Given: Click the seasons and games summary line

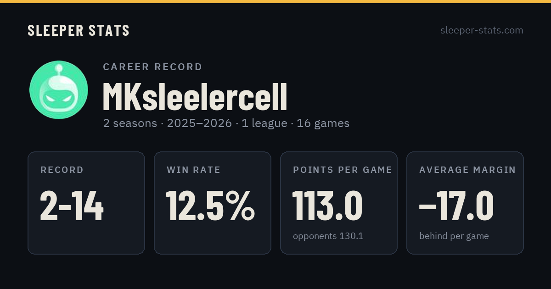Looking at the screenshot, I should click(x=226, y=123).
